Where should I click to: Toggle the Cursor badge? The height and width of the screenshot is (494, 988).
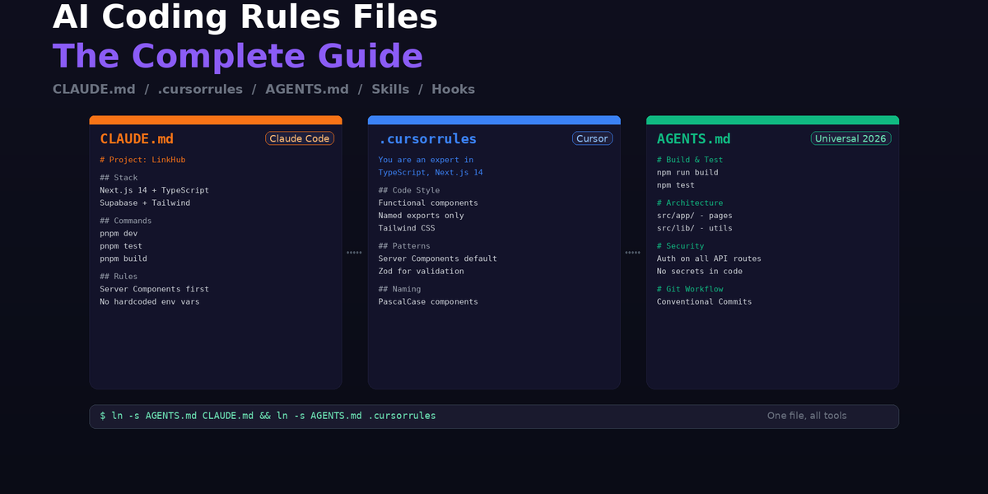592,138
